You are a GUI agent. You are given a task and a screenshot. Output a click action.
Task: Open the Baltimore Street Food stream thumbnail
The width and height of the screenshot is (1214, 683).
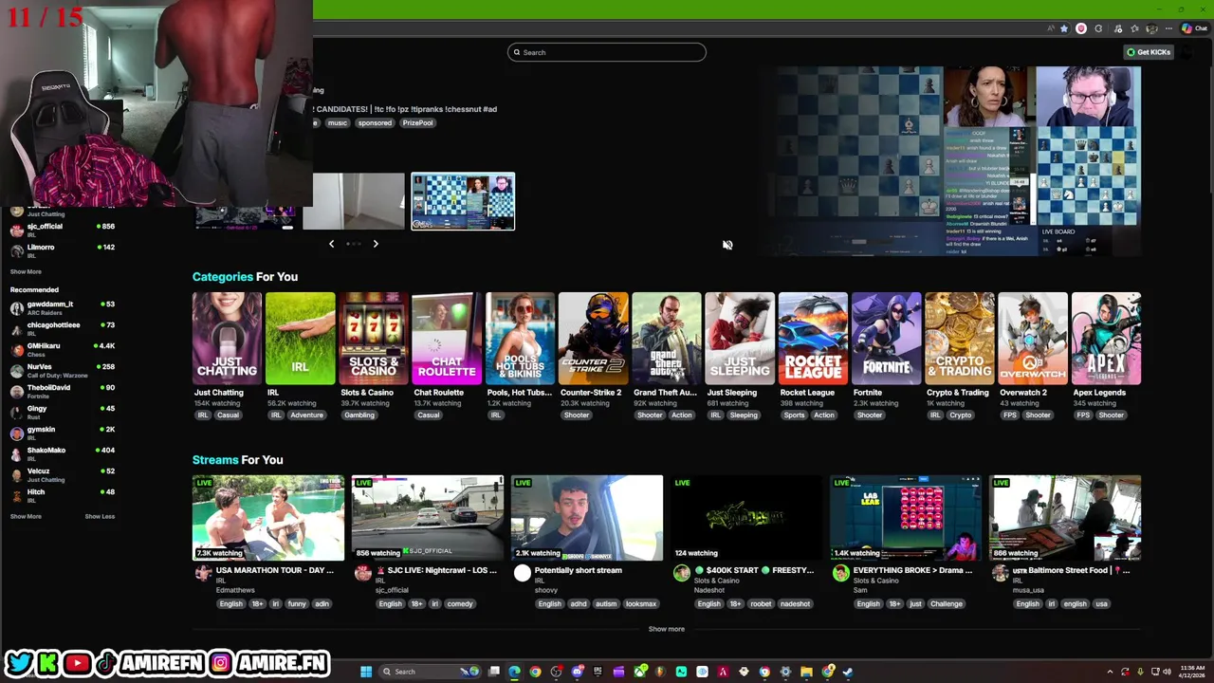pos(1065,518)
